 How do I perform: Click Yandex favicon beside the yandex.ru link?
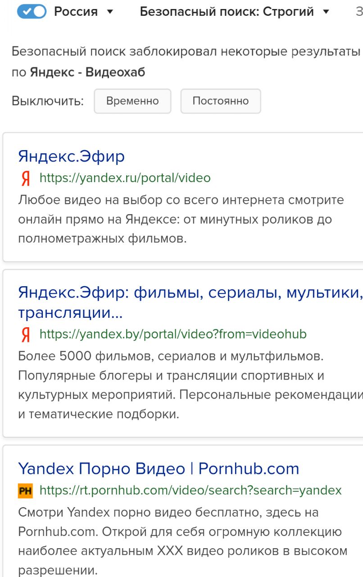coord(26,179)
